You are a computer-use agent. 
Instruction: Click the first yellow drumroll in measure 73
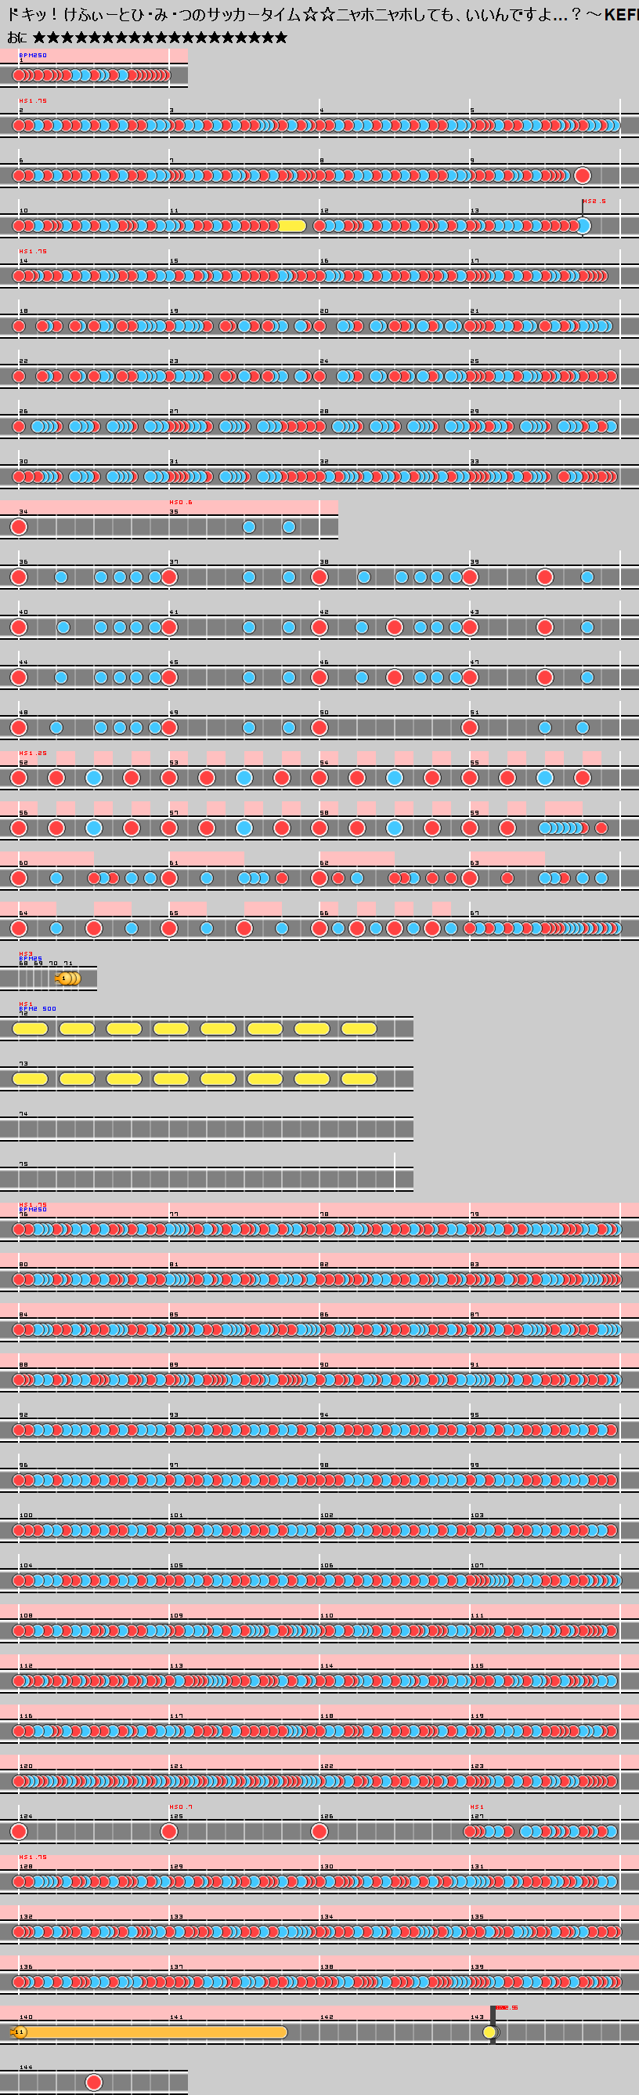point(30,1079)
